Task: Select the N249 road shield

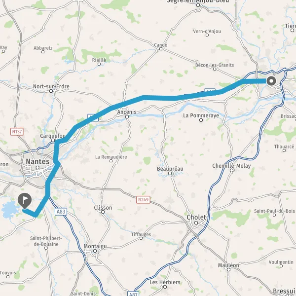Action: 143,200
